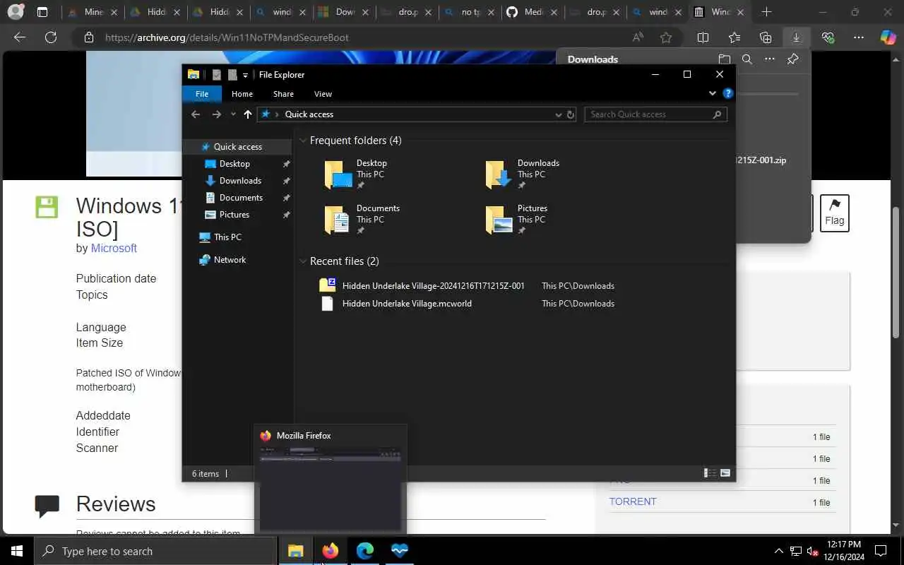Click the search magnifier in File Explorer
The image size is (904, 565).
pos(718,114)
